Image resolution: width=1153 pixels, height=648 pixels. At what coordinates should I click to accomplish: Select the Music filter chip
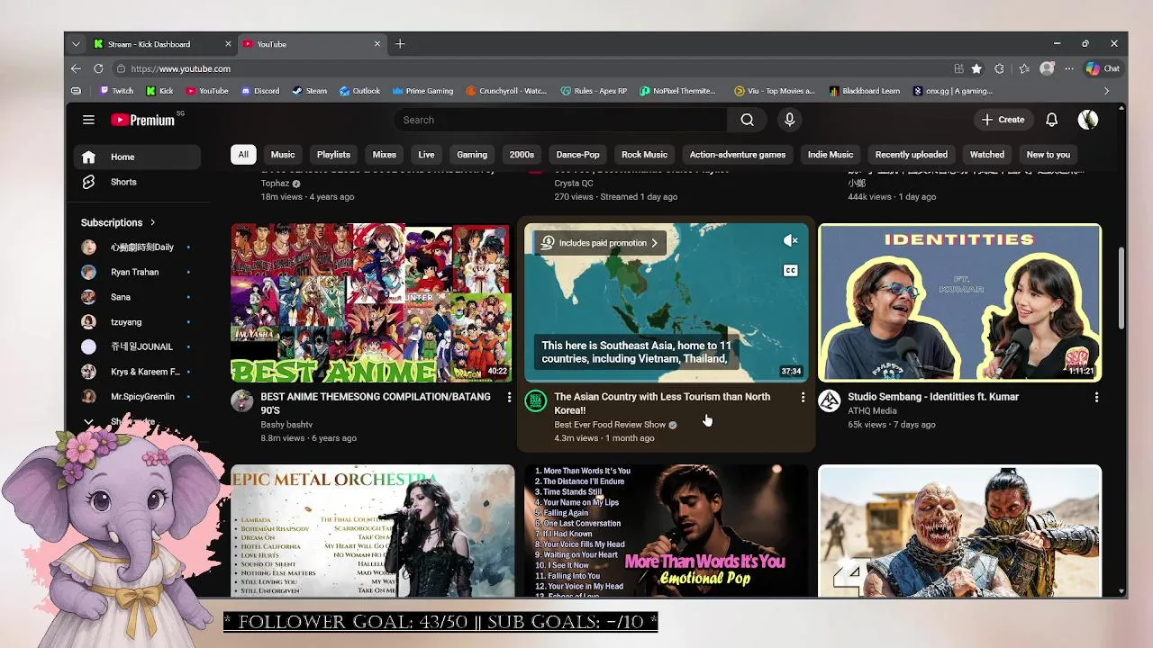coord(283,155)
